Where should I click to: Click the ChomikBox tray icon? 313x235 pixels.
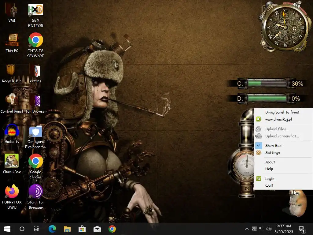[254, 229]
